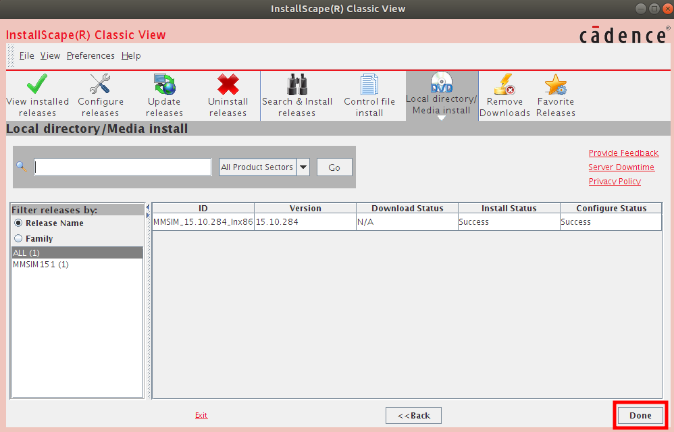Select MMSIM151 (1) in filter list

[x=78, y=264]
